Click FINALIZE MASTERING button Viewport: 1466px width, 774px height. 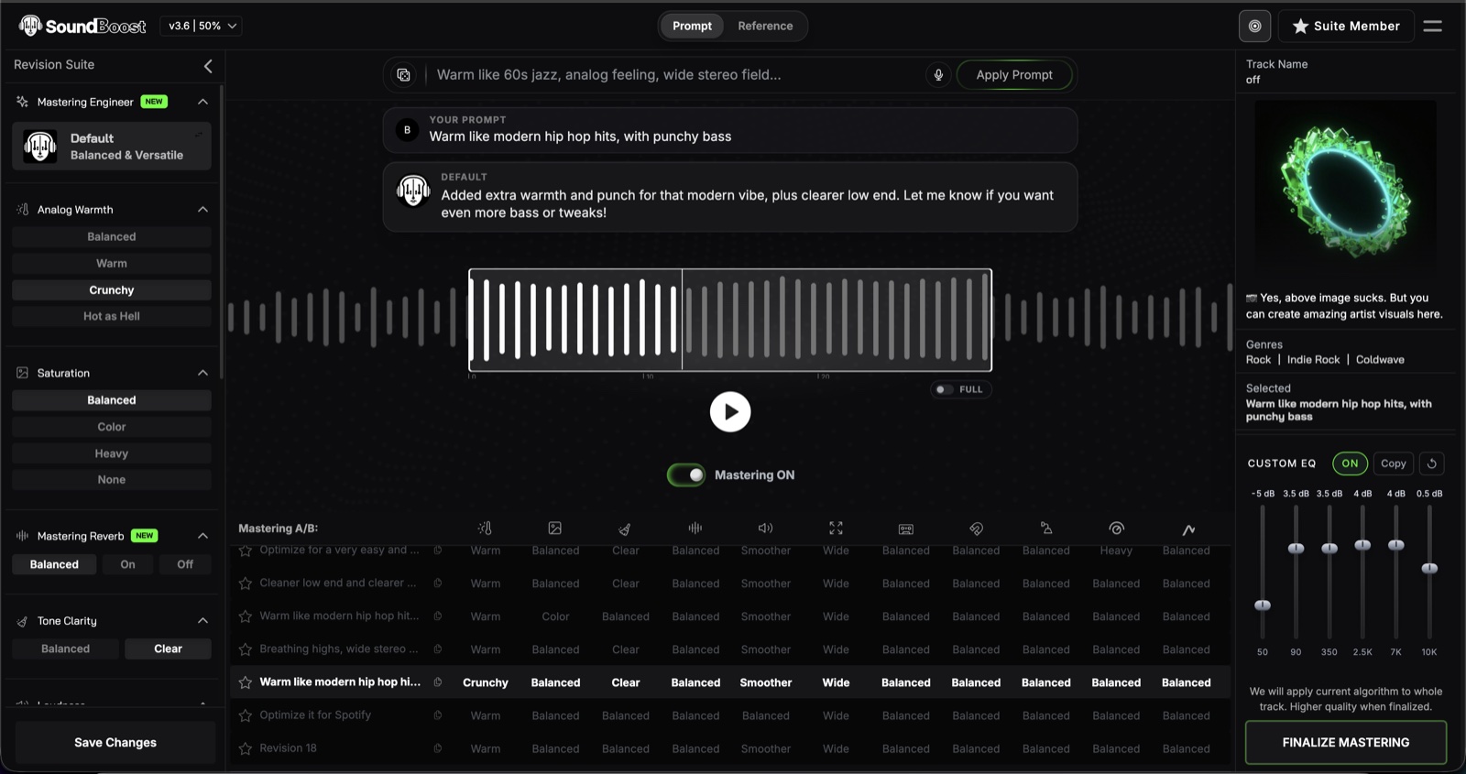coord(1346,743)
